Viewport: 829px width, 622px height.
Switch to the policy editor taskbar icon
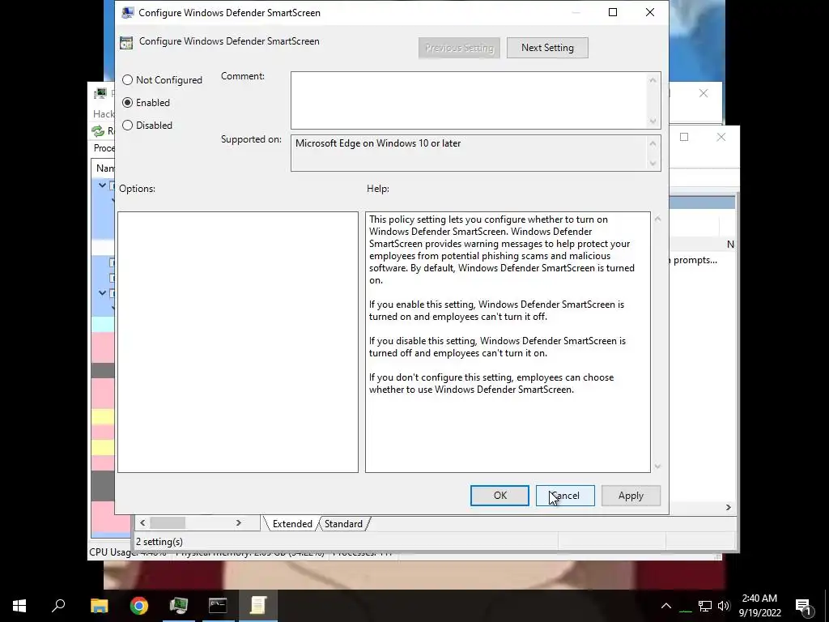click(258, 606)
